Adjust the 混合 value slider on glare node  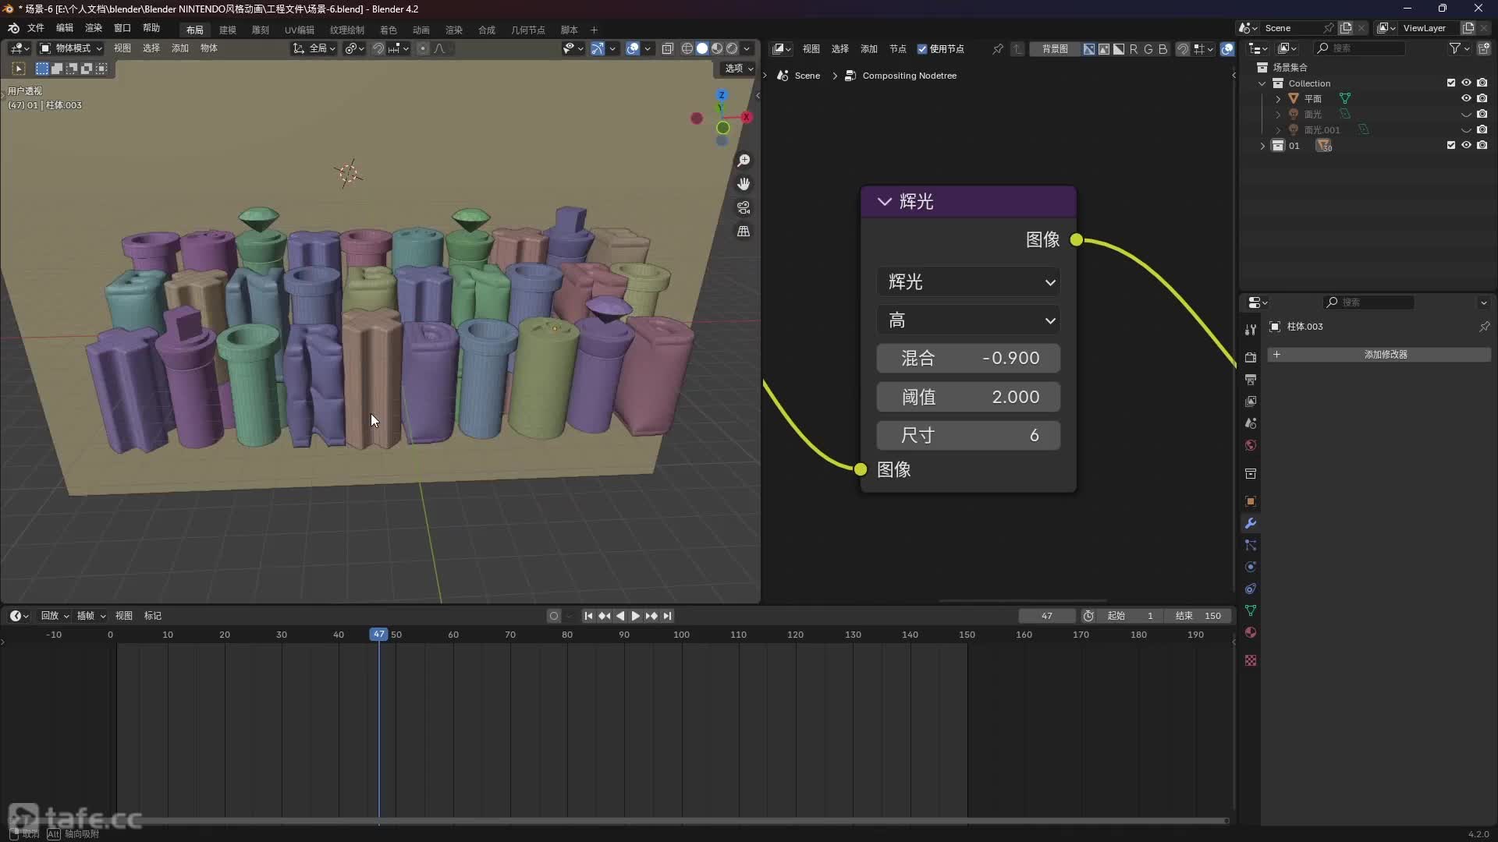(x=968, y=358)
